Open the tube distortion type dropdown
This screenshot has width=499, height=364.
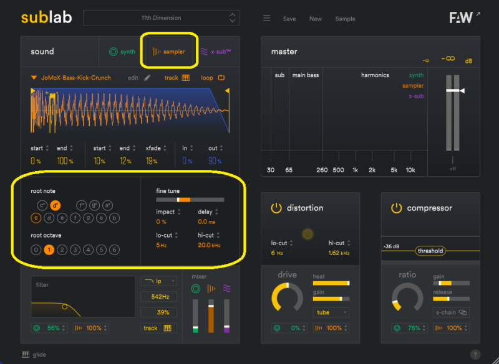(x=331, y=312)
